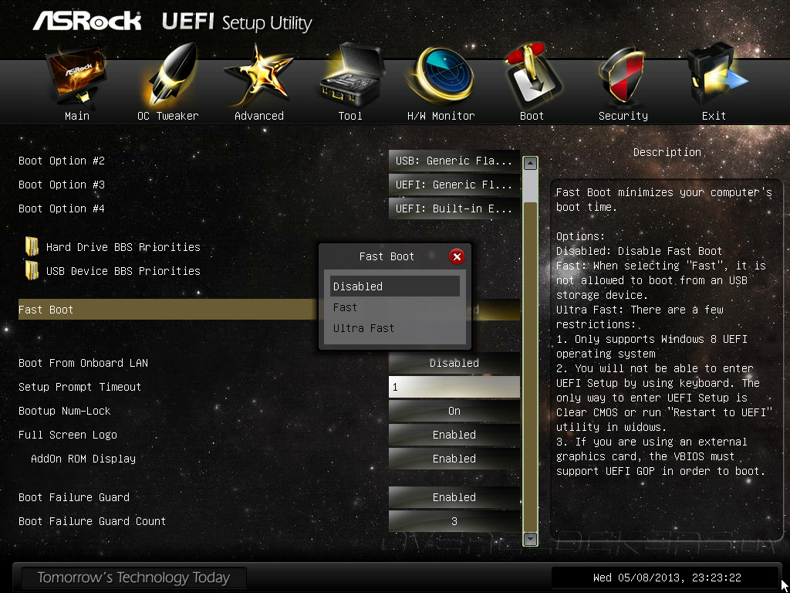Image resolution: width=790 pixels, height=593 pixels.
Task: Switch to the Exit tab label
Action: point(714,116)
